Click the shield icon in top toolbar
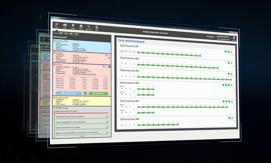 tap(97, 28)
